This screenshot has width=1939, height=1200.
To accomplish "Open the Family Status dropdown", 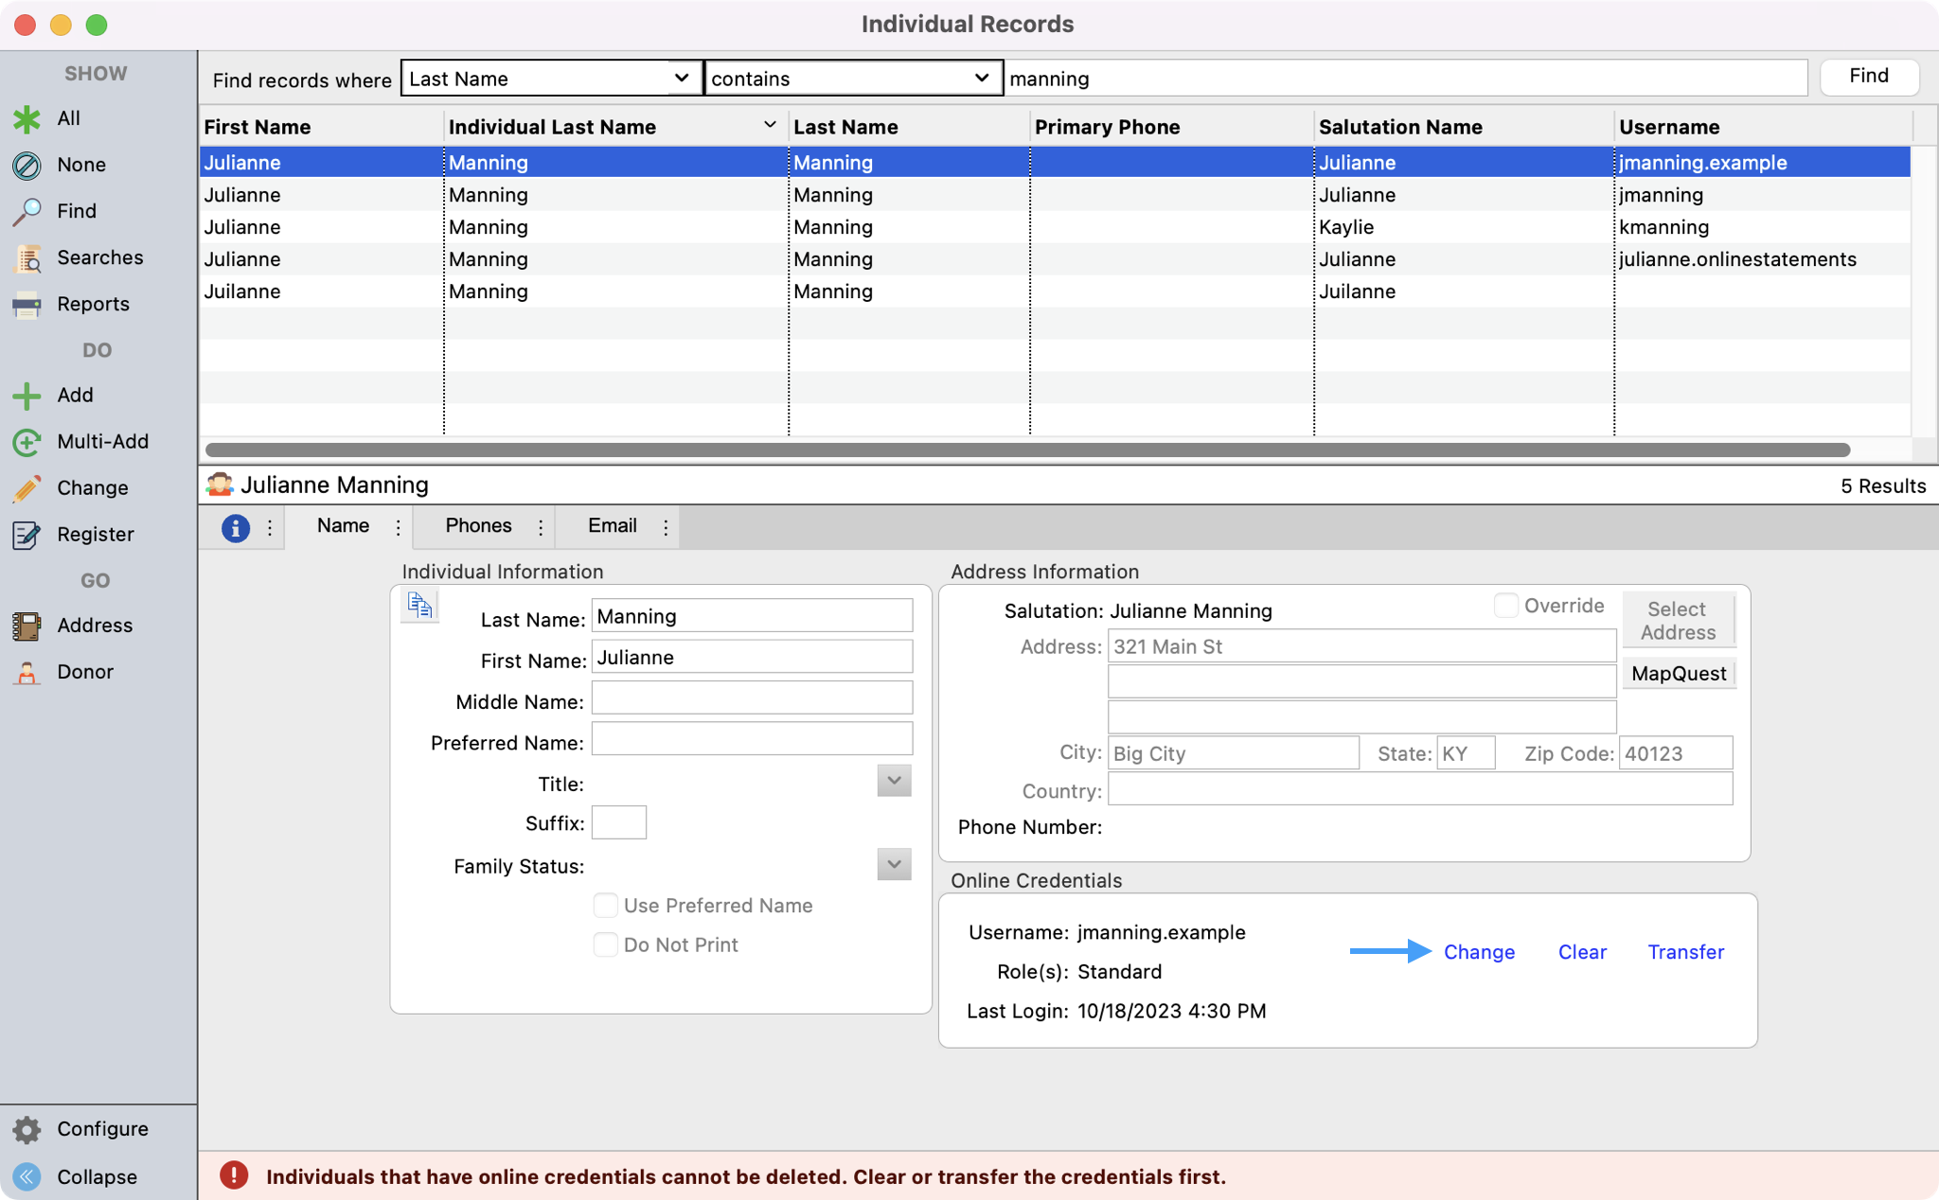I will [893, 864].
